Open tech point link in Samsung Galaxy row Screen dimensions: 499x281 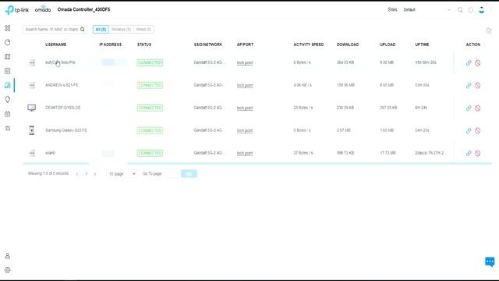(245, 130)
